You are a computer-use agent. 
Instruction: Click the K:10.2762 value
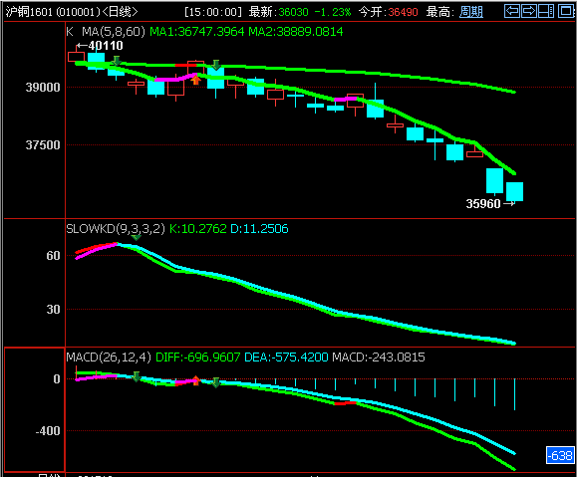pyautogui.click(x=198, y=229)
